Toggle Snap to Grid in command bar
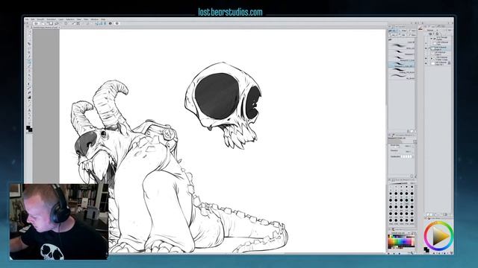478x268 pixels. 105,23
